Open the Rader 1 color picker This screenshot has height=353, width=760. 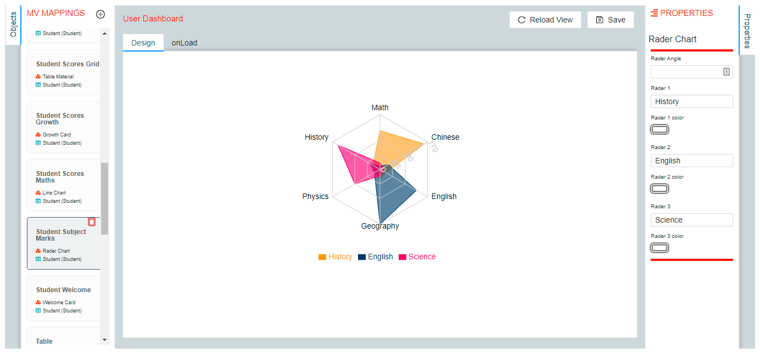(x=660, y=129)
